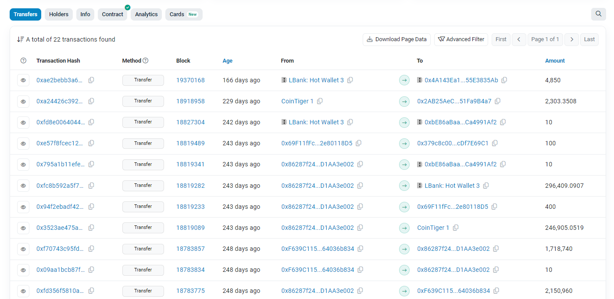
Task: Click Transfer method badge in block 18783857 row
Action: click(143, 249)
